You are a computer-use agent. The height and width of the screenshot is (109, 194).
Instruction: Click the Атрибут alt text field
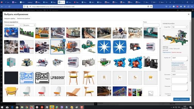(x=179, y=58)
